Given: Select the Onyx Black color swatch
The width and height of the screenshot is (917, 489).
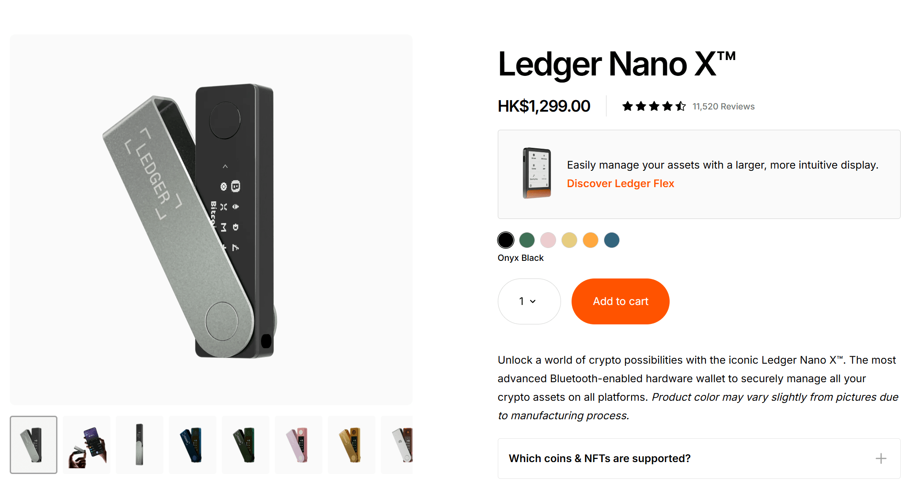Looking at the screenshot, I should click(506, 240).
